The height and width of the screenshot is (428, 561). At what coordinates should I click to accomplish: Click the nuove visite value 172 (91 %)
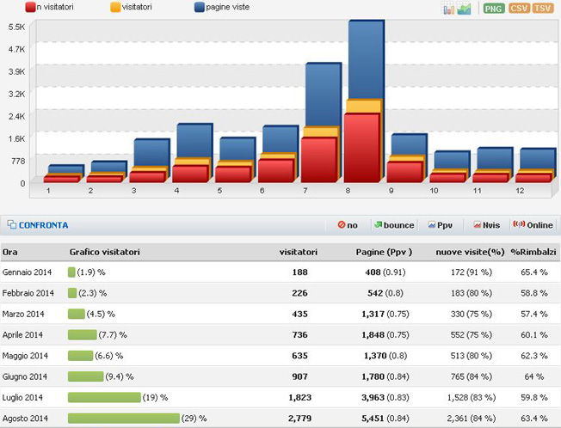(472, 272)
